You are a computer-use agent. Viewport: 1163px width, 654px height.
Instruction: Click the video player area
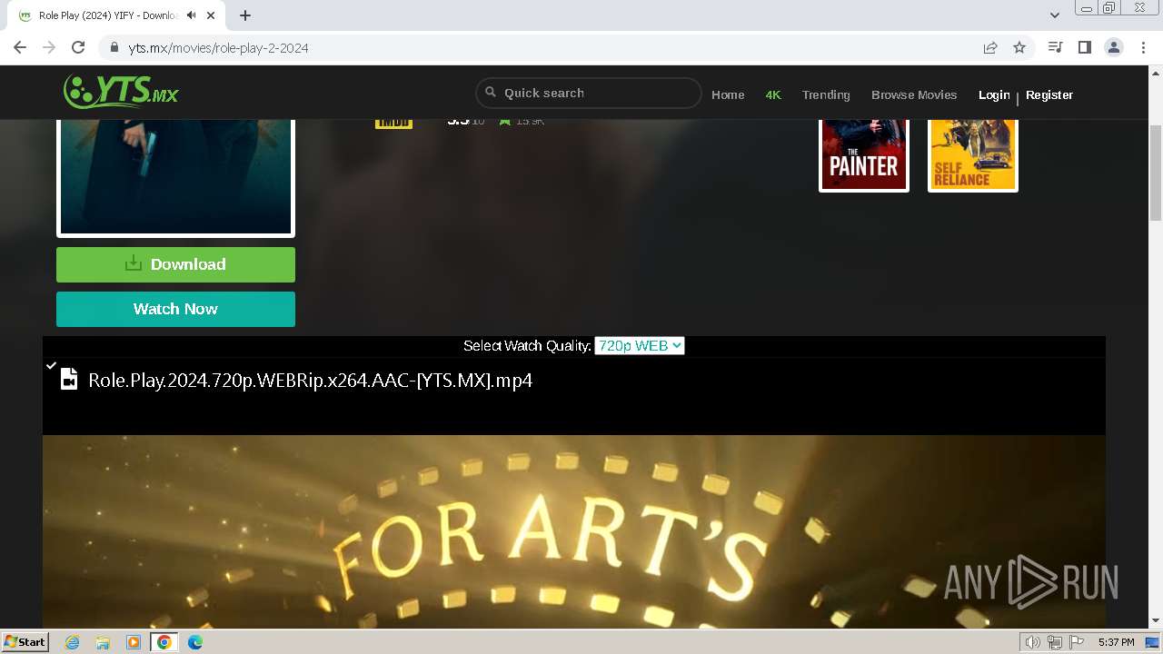click(x=574, y=531)
